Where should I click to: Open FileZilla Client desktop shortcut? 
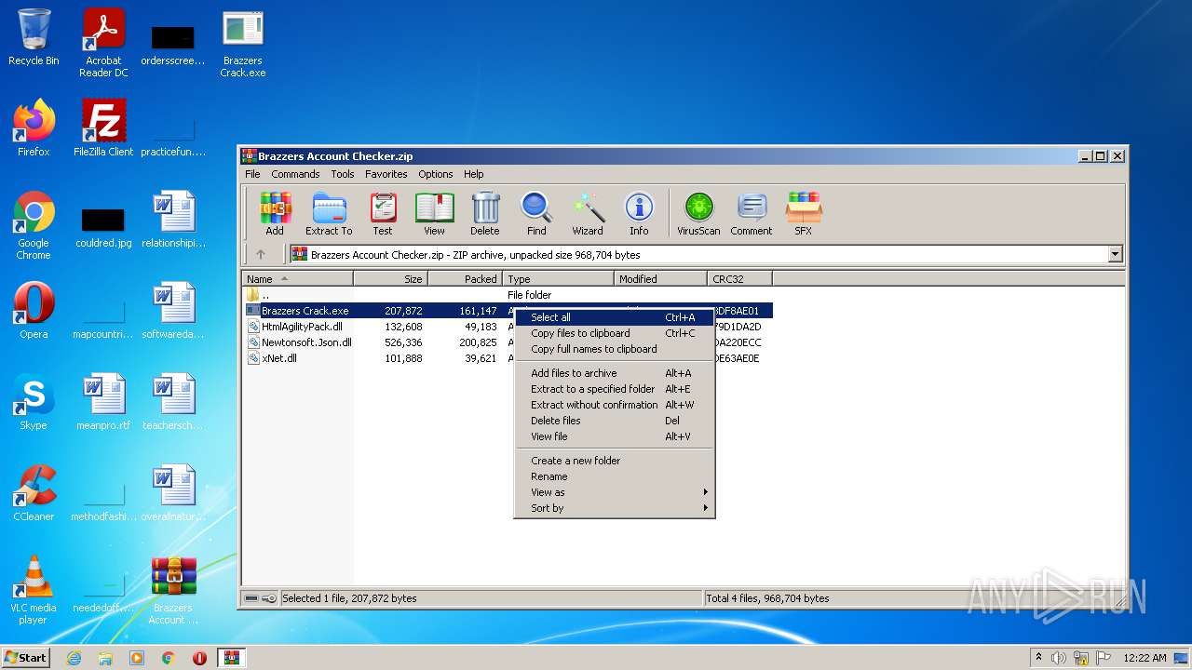(x=103, y=128)
